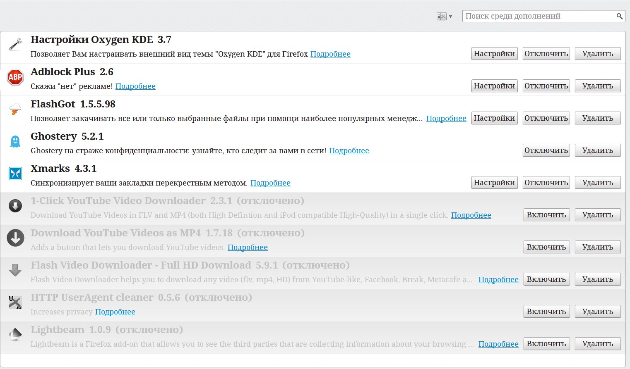Image resolution: width=630 pixels, height=369 pixels.
Task: Click the magnifier icon in search field
Action: (620, 16)
